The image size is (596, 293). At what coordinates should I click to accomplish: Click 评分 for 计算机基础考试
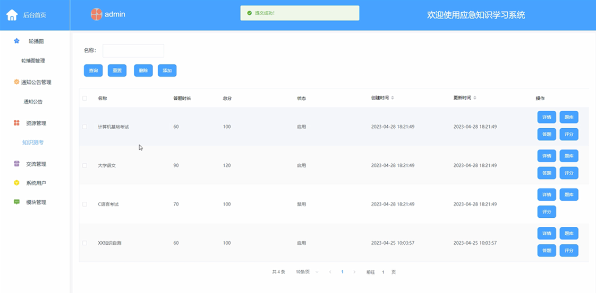pyautogui.click(x=569, y=134)
